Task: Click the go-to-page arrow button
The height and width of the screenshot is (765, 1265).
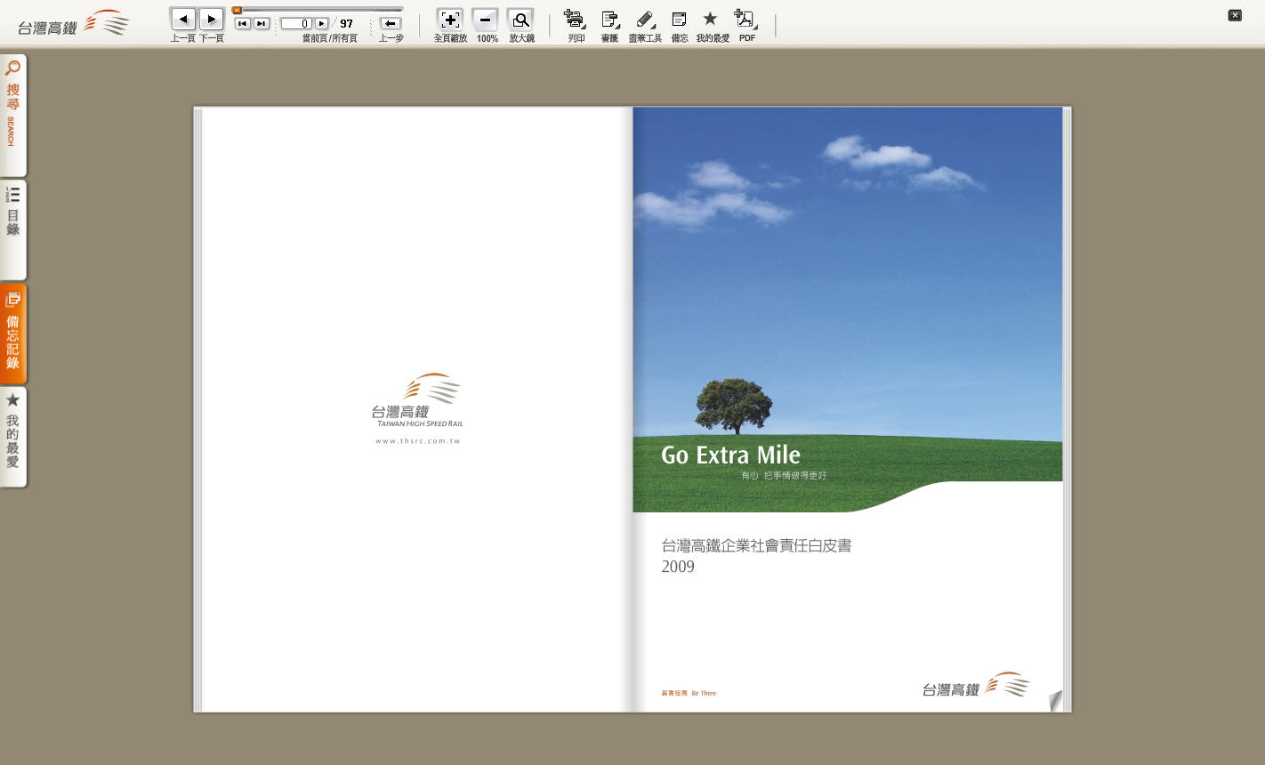Action: (322, 24)
